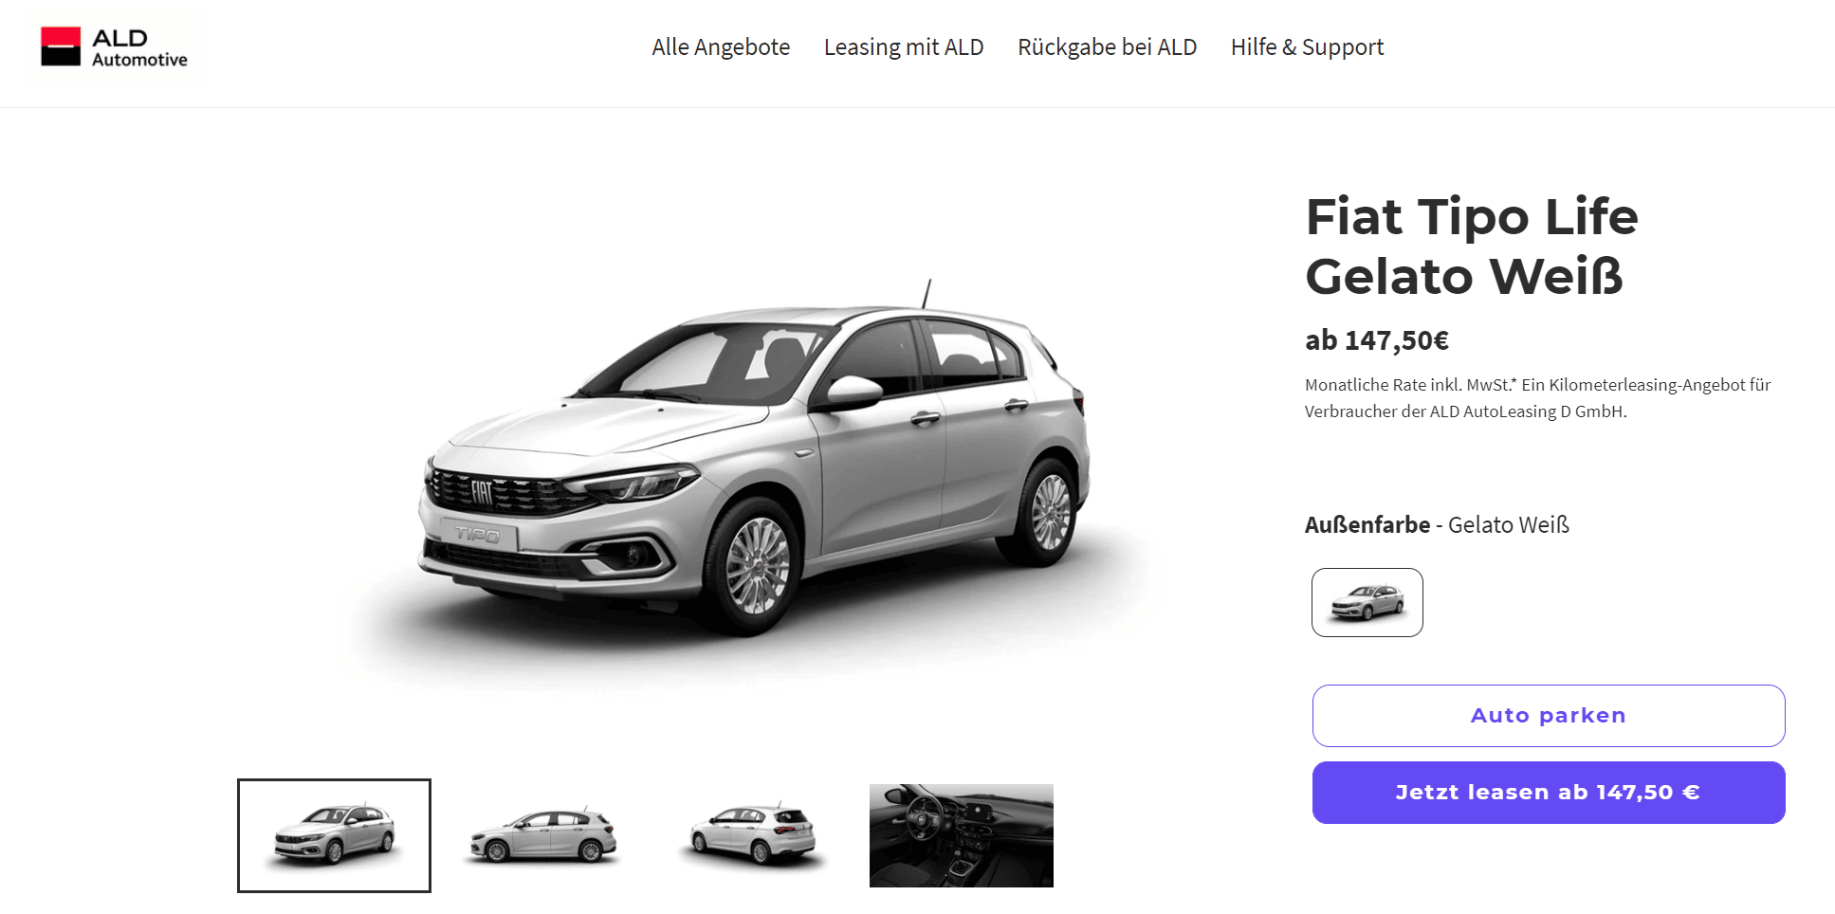Click the ab 147,50€ price text
The width and height of the screenshot is (1835, 914).
coord(1377,340)
